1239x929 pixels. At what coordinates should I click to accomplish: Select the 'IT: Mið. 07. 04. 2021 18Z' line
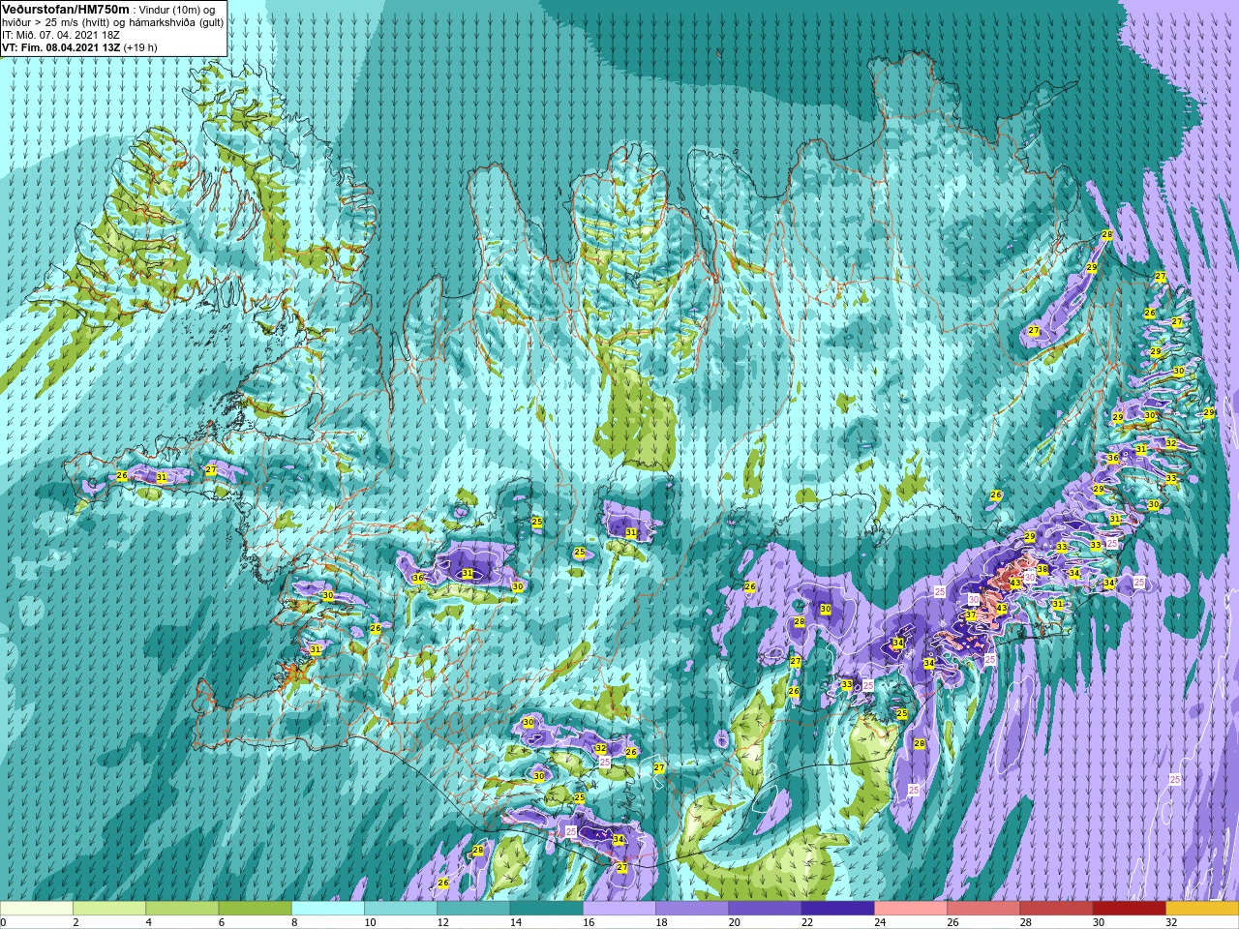[61, 35]
